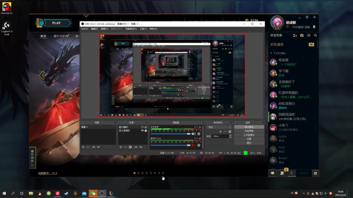
Task: Click the transition duration input field
Action: click(x=220, y=136)
